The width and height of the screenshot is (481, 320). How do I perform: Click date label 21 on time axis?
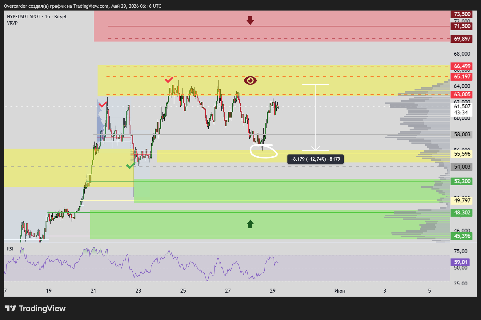pos(93,291)
